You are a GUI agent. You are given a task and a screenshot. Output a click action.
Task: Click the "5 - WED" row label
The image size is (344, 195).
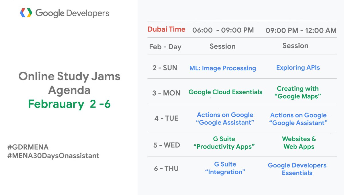(x=167, y=145)
